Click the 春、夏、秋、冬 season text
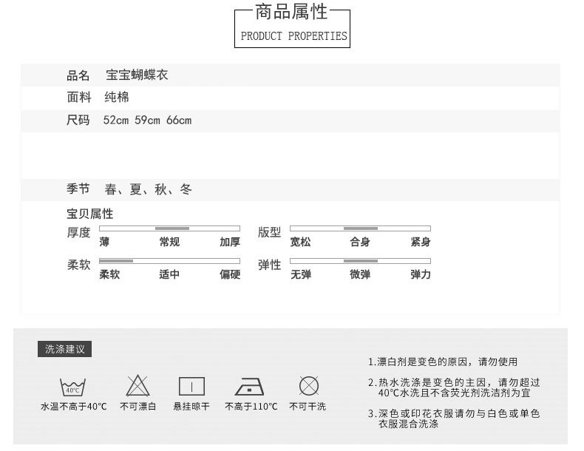584x451 pixels. (x=149, y=189)
